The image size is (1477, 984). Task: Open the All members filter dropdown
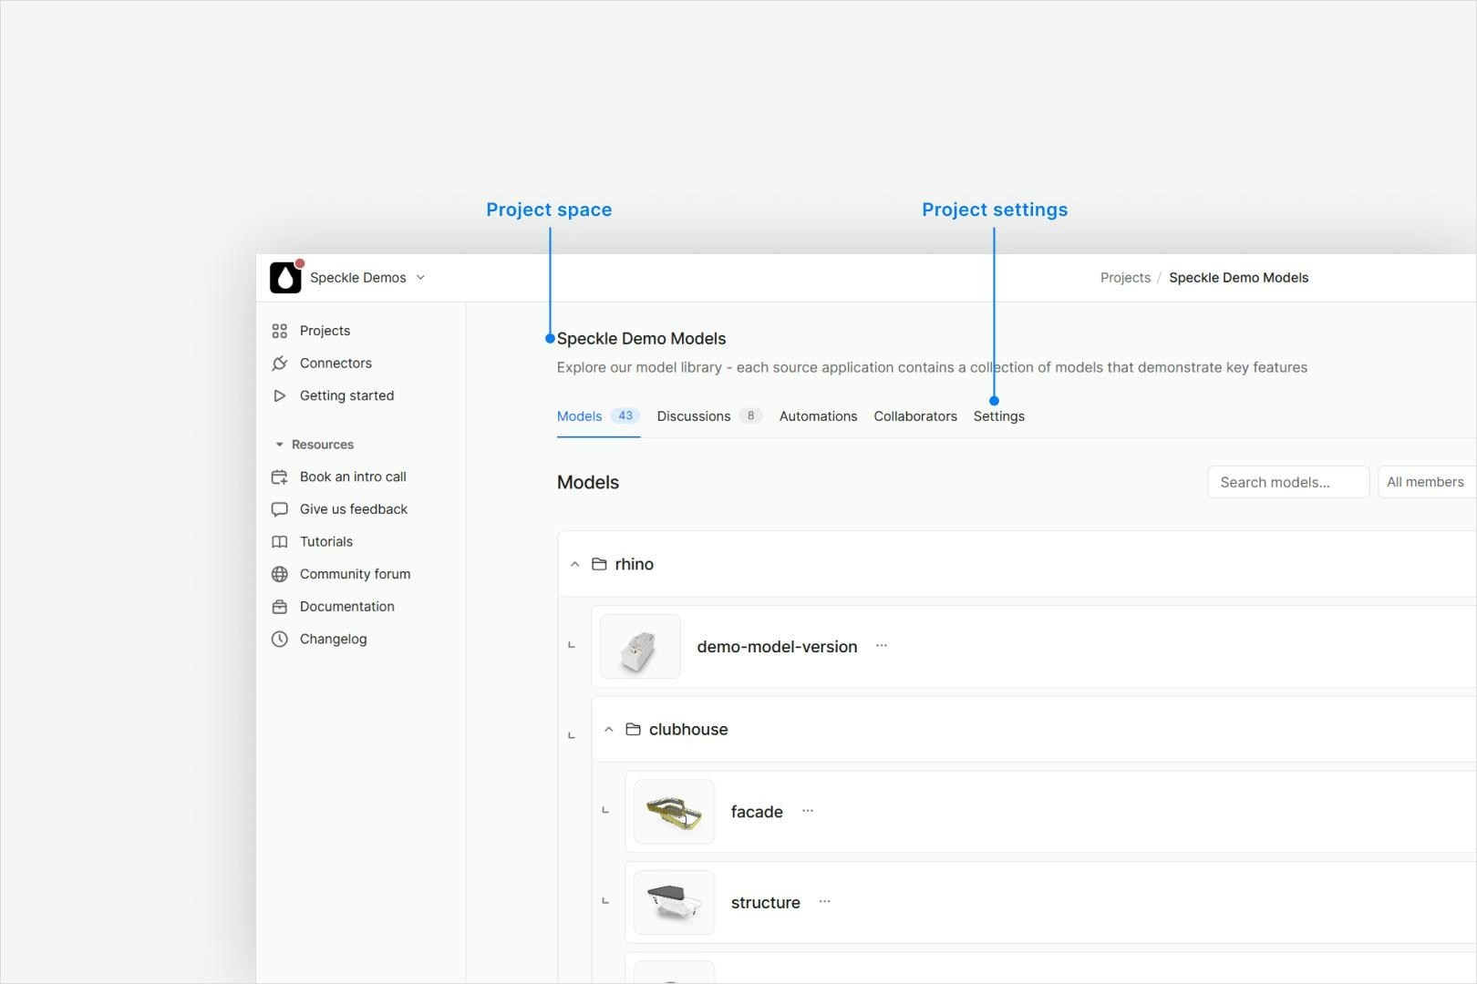[1426, 482]
